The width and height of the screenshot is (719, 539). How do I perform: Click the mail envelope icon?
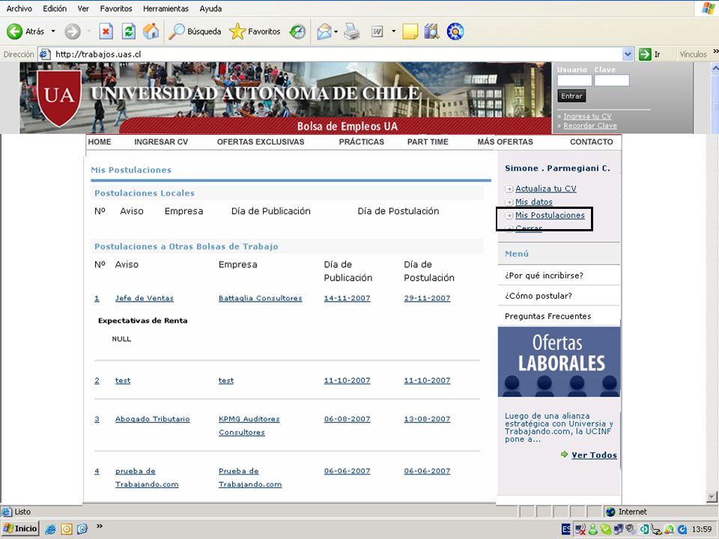click(324, 31)
